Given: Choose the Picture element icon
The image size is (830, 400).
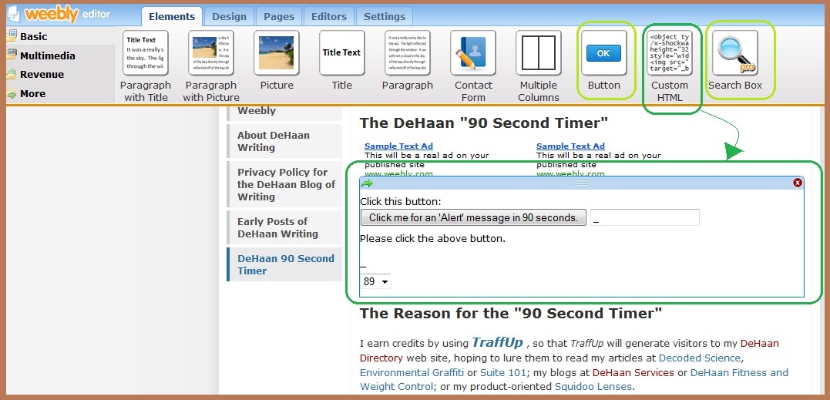Looking at the screenshot, I should pos(277,53).
